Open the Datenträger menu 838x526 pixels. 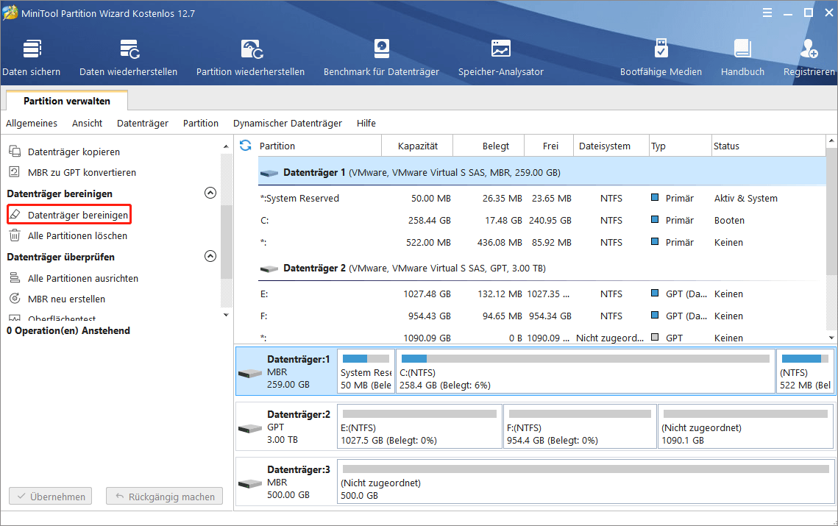click(143, 123)
